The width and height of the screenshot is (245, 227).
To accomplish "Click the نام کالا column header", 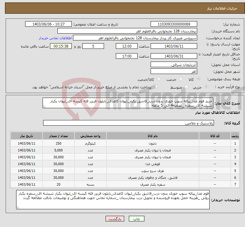I will click(x=153, y=136).
